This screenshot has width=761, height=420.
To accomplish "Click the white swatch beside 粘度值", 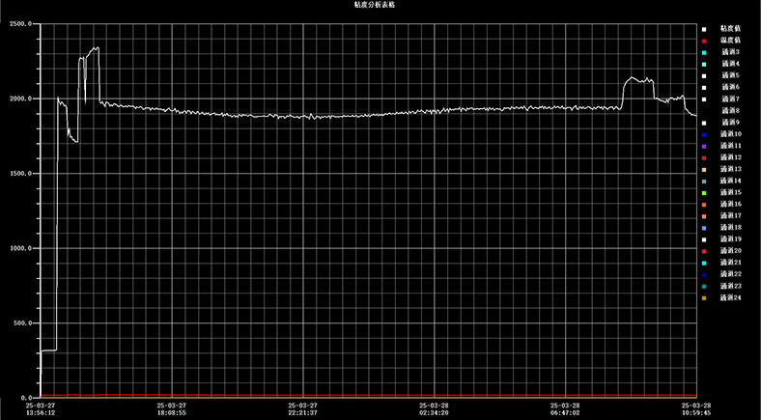I will click(704, 29).
